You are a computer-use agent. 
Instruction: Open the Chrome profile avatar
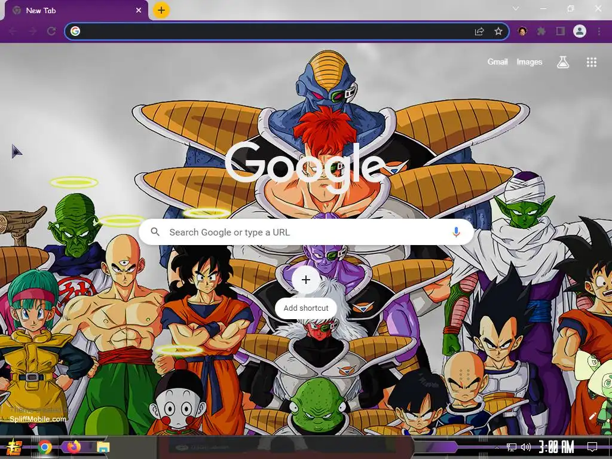(x=580, y=31)
